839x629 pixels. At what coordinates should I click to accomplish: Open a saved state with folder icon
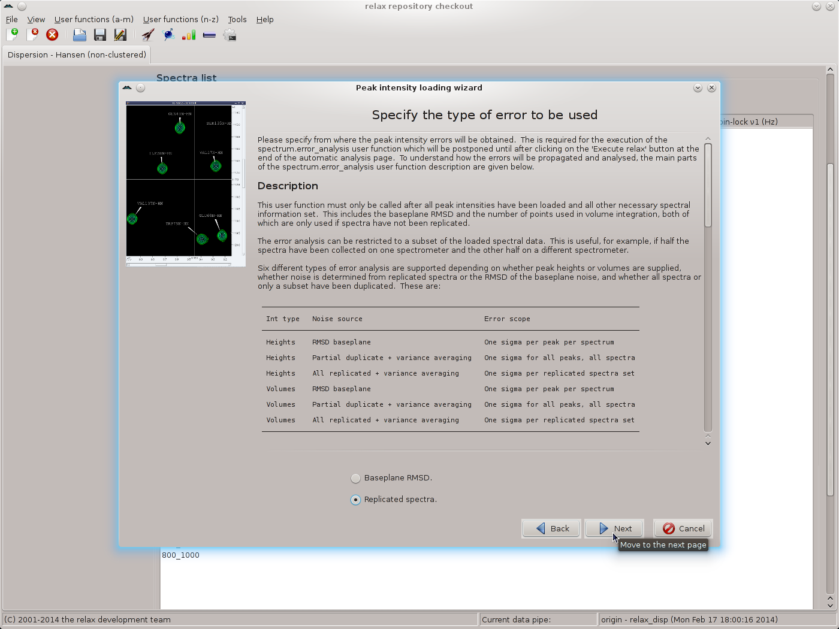pyautogui.click(x=79, y=35)
